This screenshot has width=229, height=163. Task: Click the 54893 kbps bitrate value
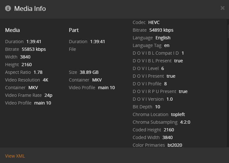[161, 30]
